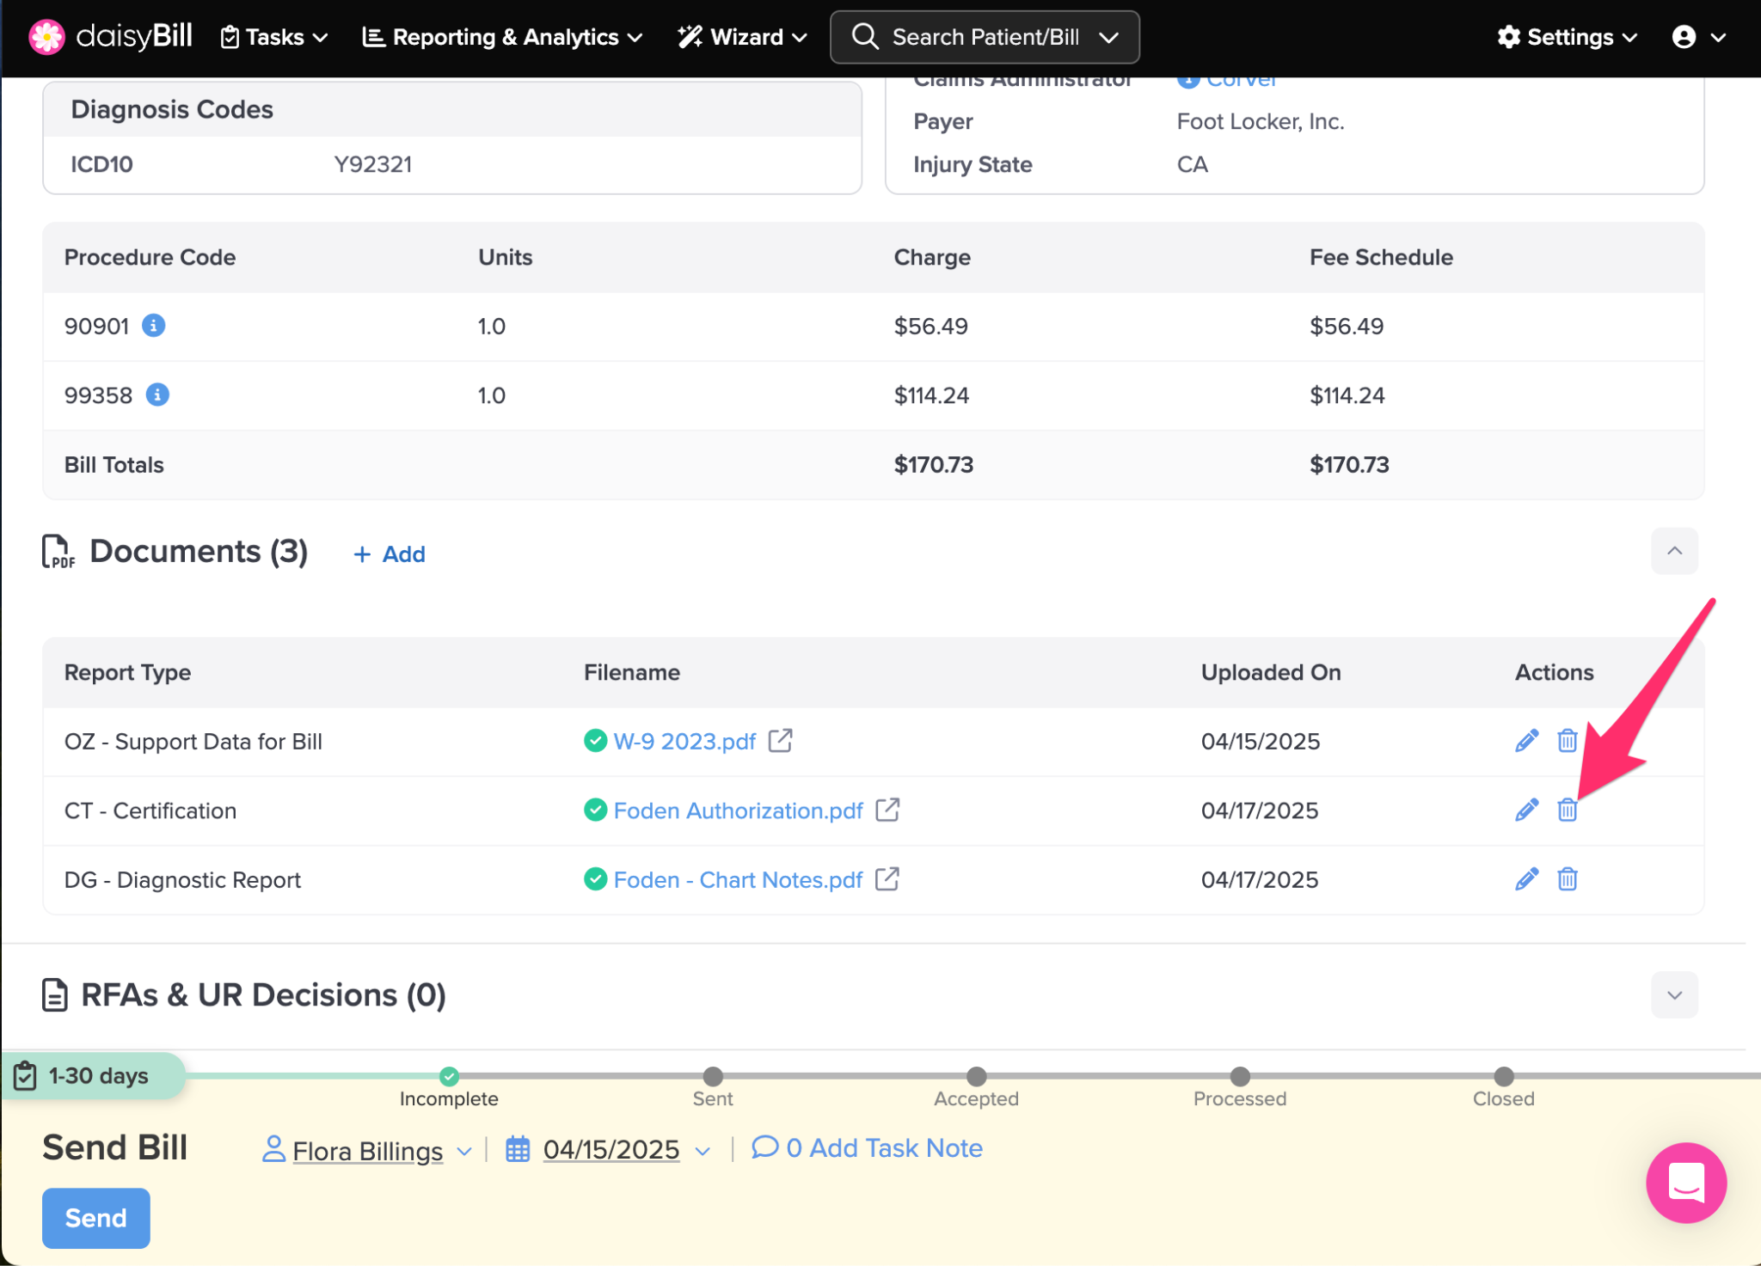The image size is (1761, 1266).
Task: Edit the W-9 2023.pdf document entry
Action: pyautogui.click(x=1526, y=741)
